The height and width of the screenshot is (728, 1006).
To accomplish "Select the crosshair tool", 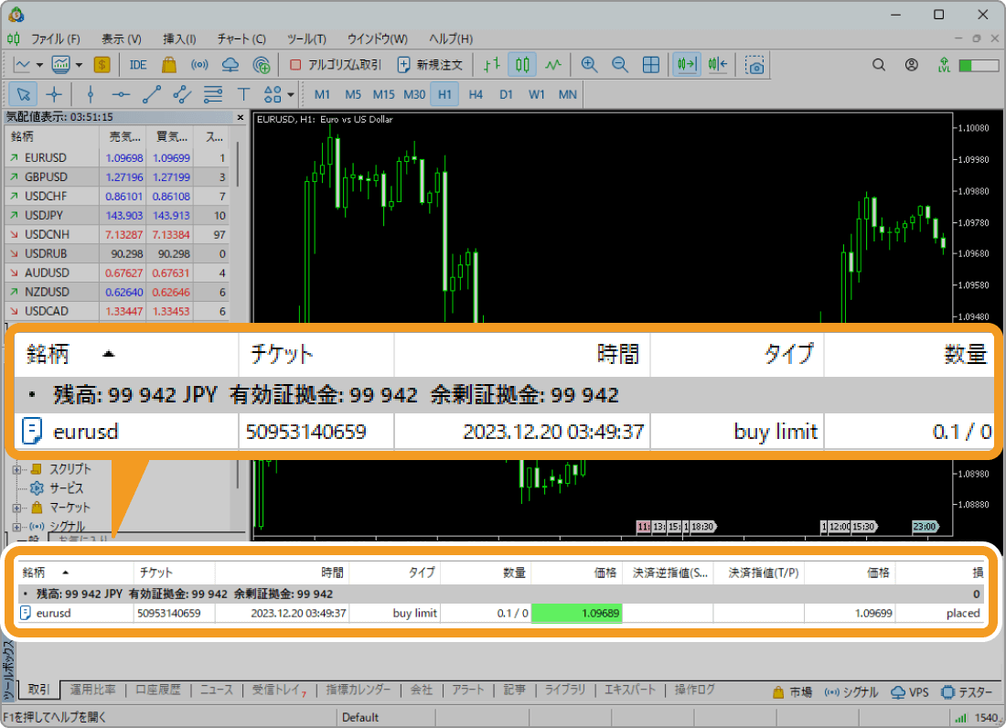I will coord(54,95).
